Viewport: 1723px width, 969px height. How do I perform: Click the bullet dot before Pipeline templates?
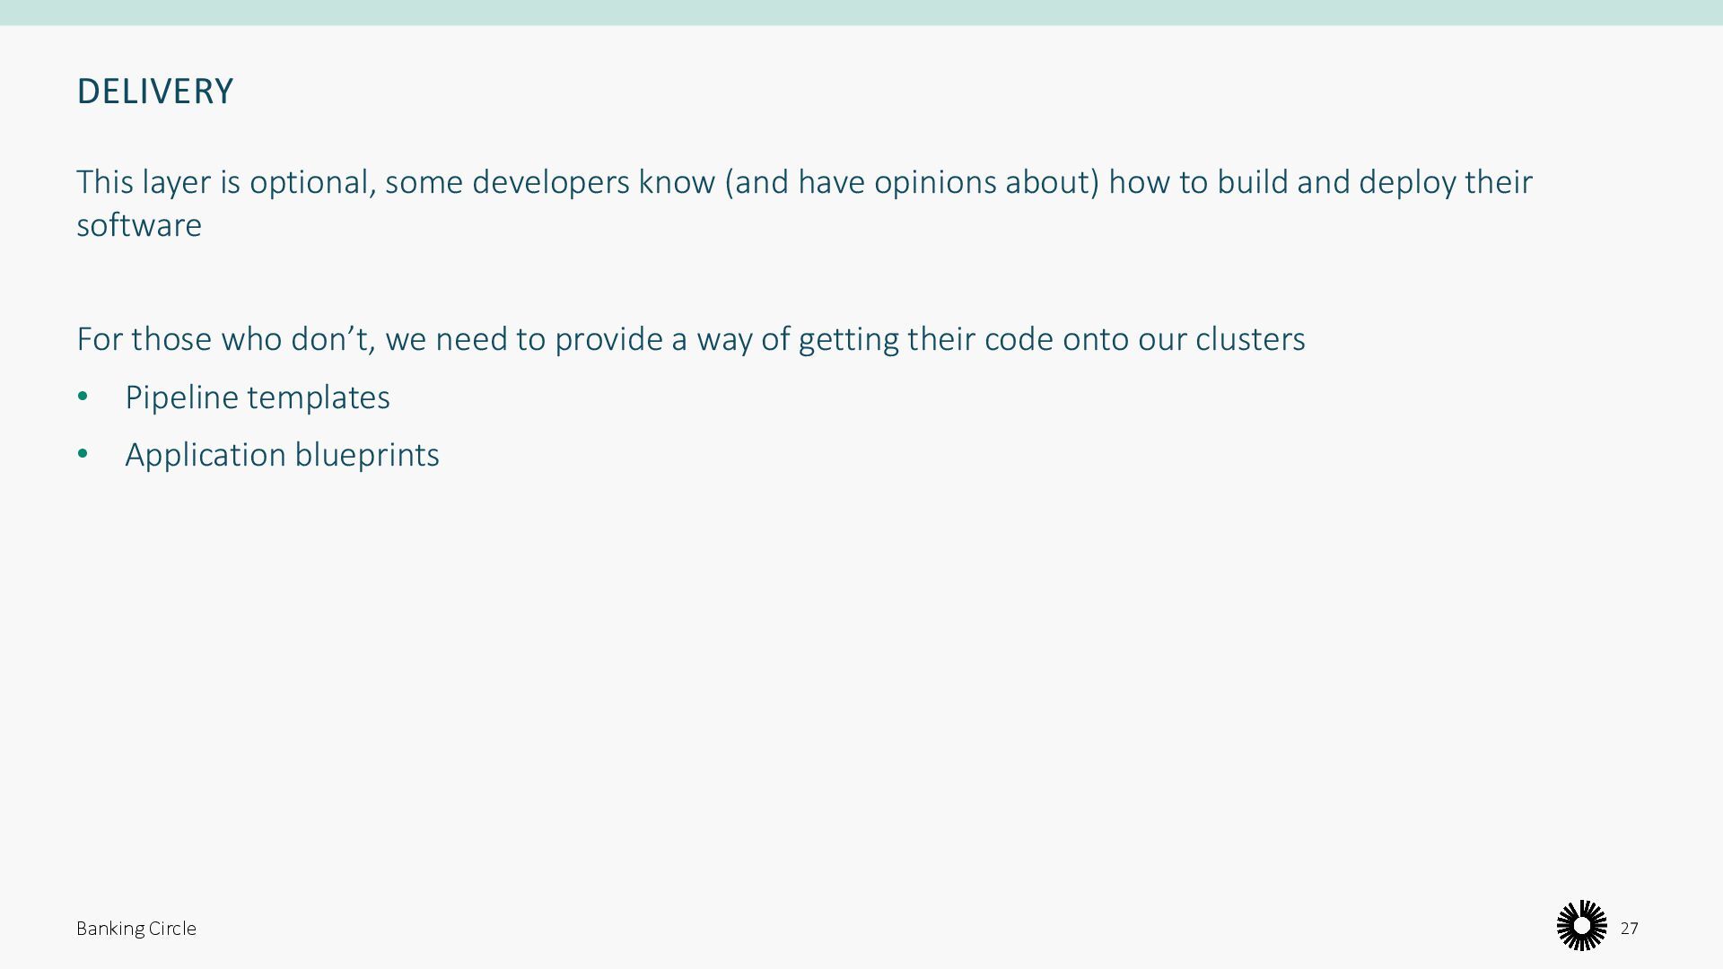[83, 397]
